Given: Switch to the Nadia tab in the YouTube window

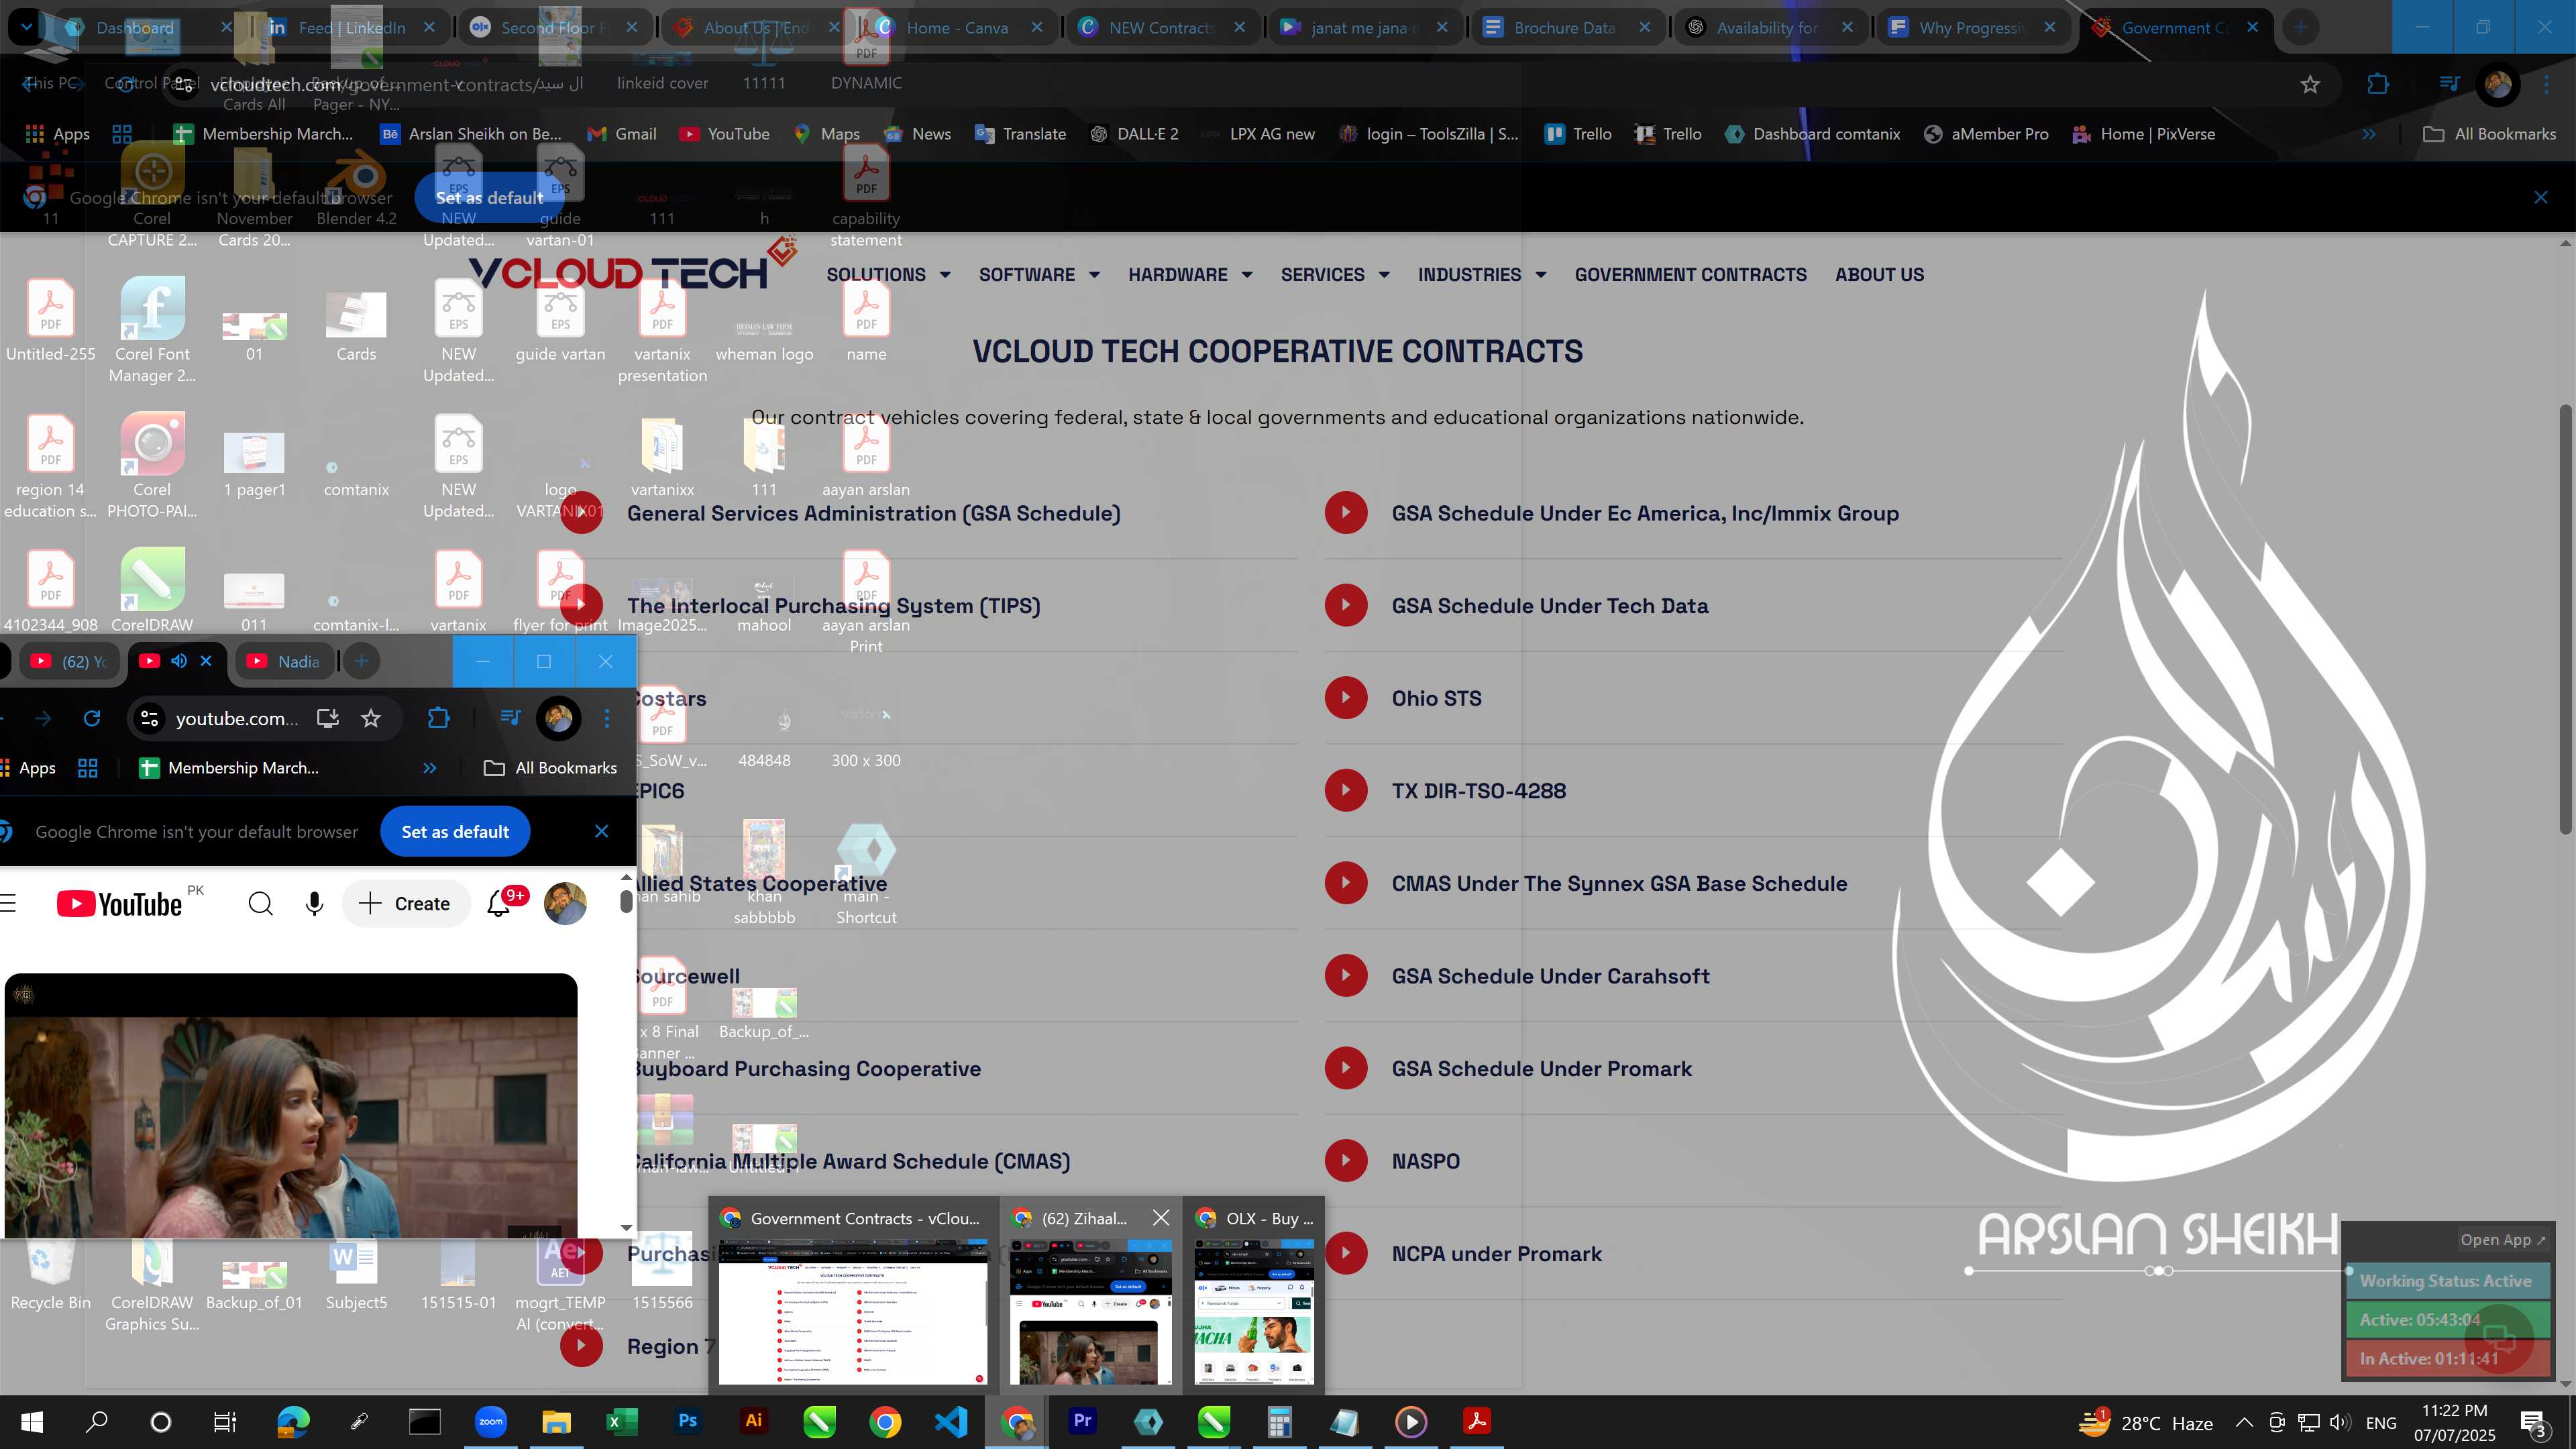Looking at the screenshot, I should tap(284, 661).
